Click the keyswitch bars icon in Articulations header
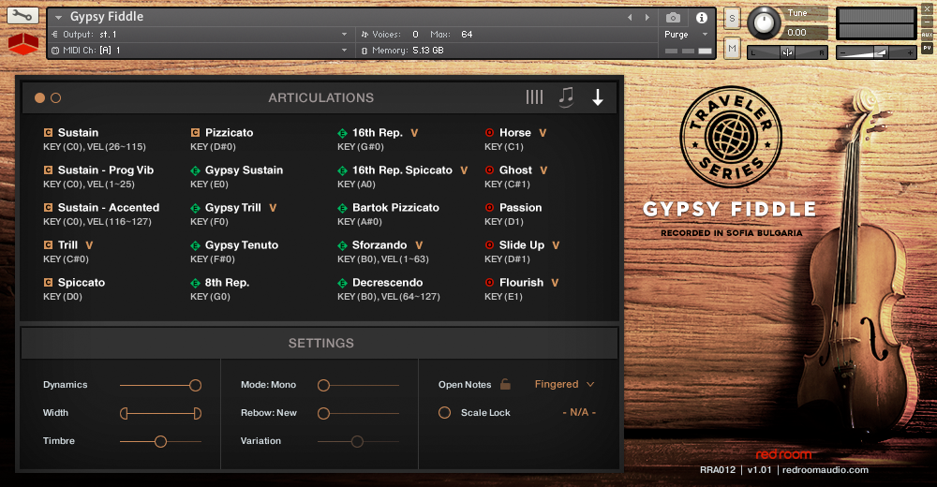Viewport: 937px width, 487px height. tap(534, 97)
